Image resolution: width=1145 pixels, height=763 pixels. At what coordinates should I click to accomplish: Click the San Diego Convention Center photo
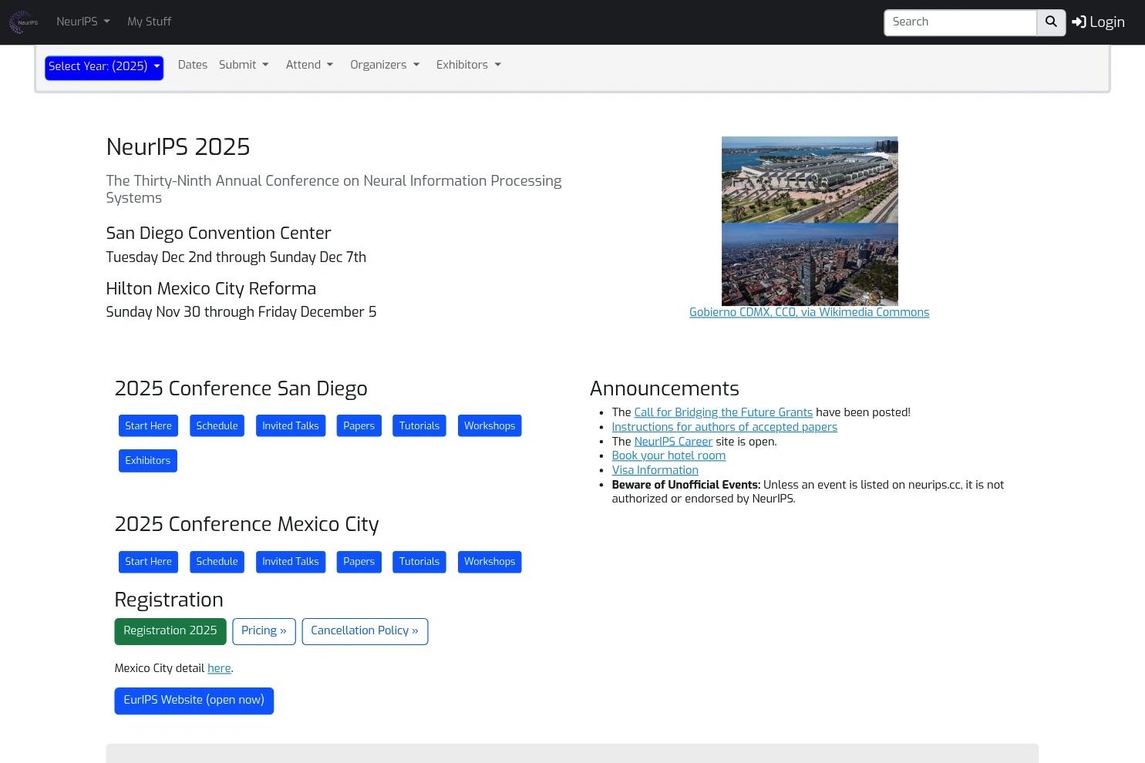[810, 180]
